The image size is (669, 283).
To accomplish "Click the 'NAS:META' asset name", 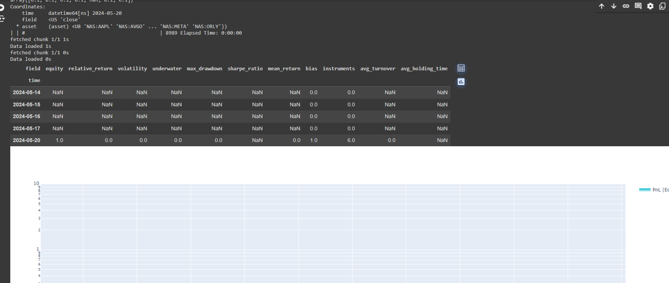I will point(174,27).
